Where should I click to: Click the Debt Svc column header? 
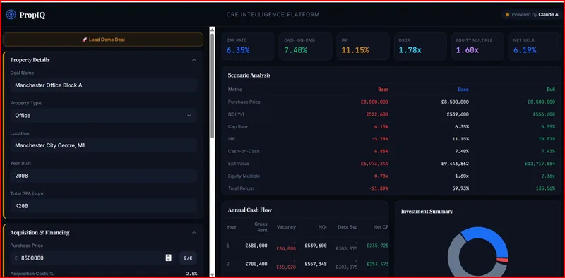(x=347, y=227)
